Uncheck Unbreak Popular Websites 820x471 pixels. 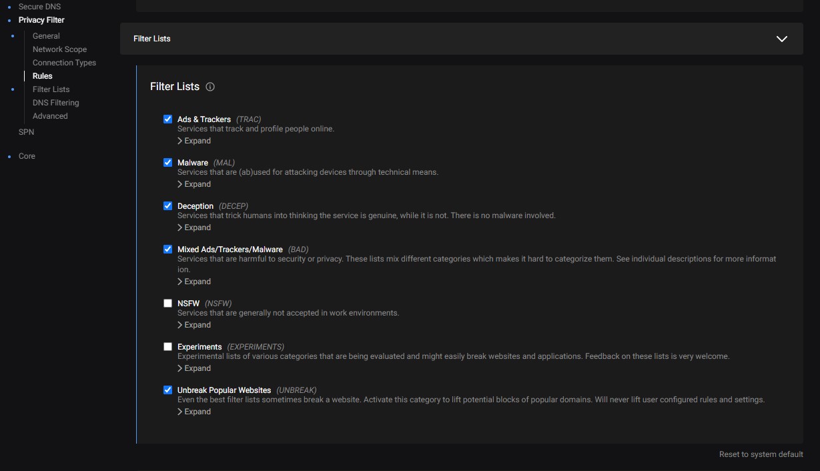point(167,390)
